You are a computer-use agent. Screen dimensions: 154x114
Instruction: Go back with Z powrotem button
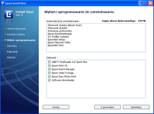[x=107, y=107]
